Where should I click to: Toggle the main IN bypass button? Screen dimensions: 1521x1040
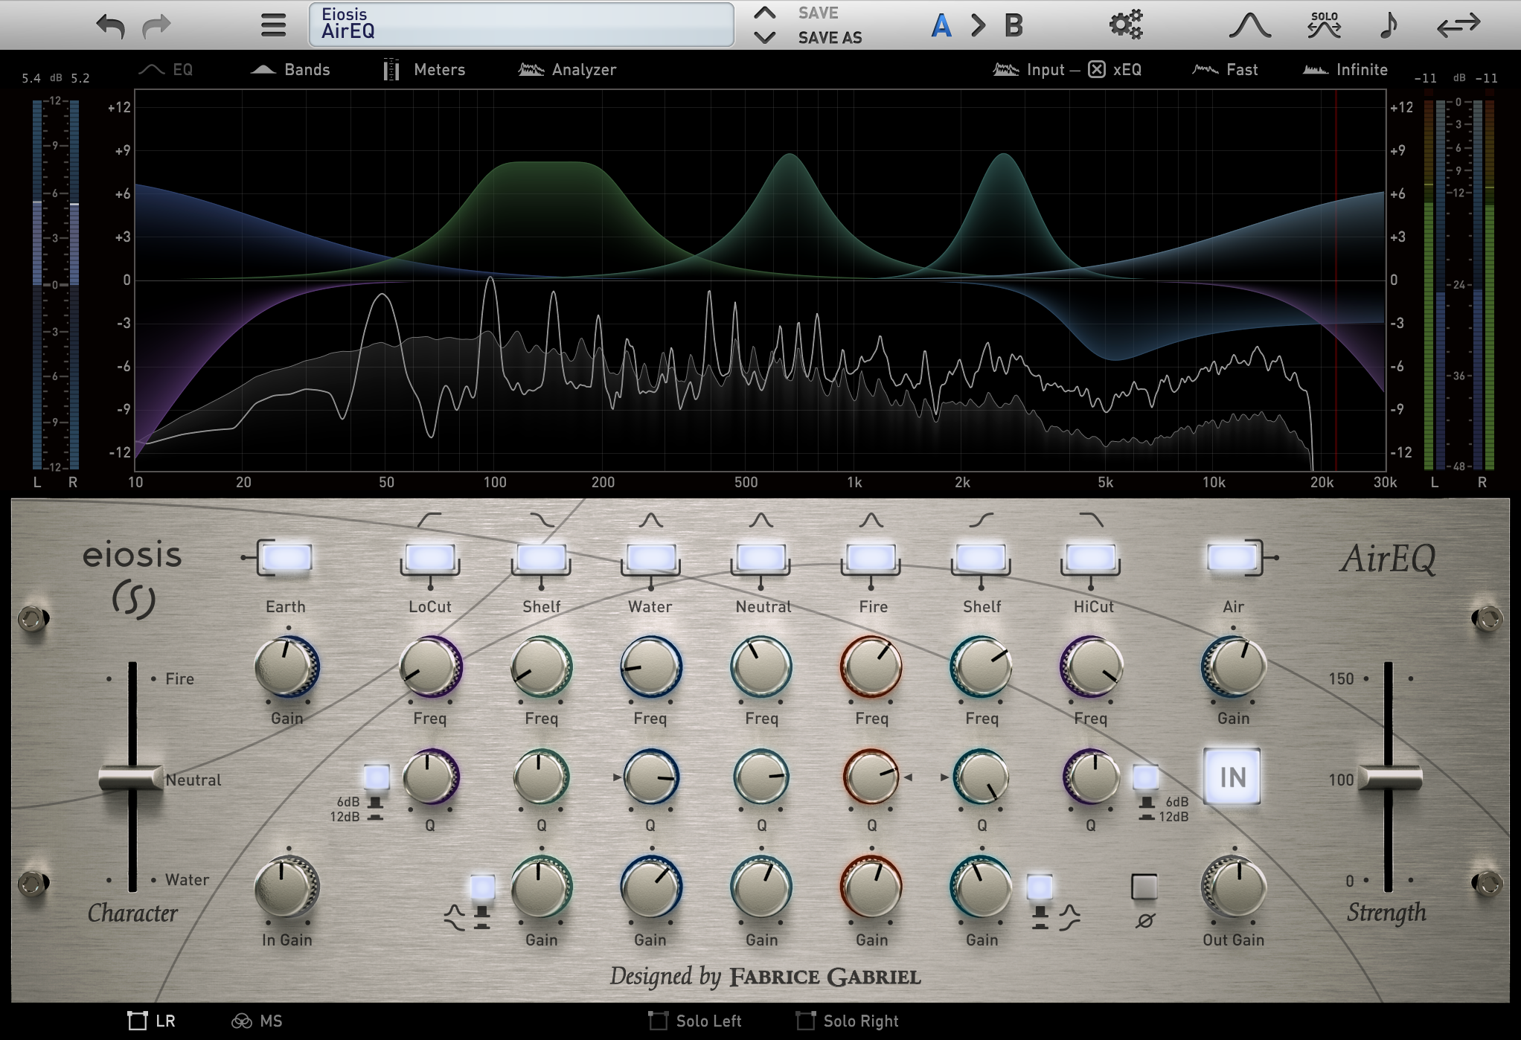[1232, 777]
